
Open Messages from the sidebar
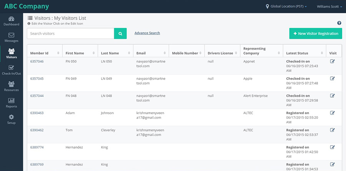[11, 38]
